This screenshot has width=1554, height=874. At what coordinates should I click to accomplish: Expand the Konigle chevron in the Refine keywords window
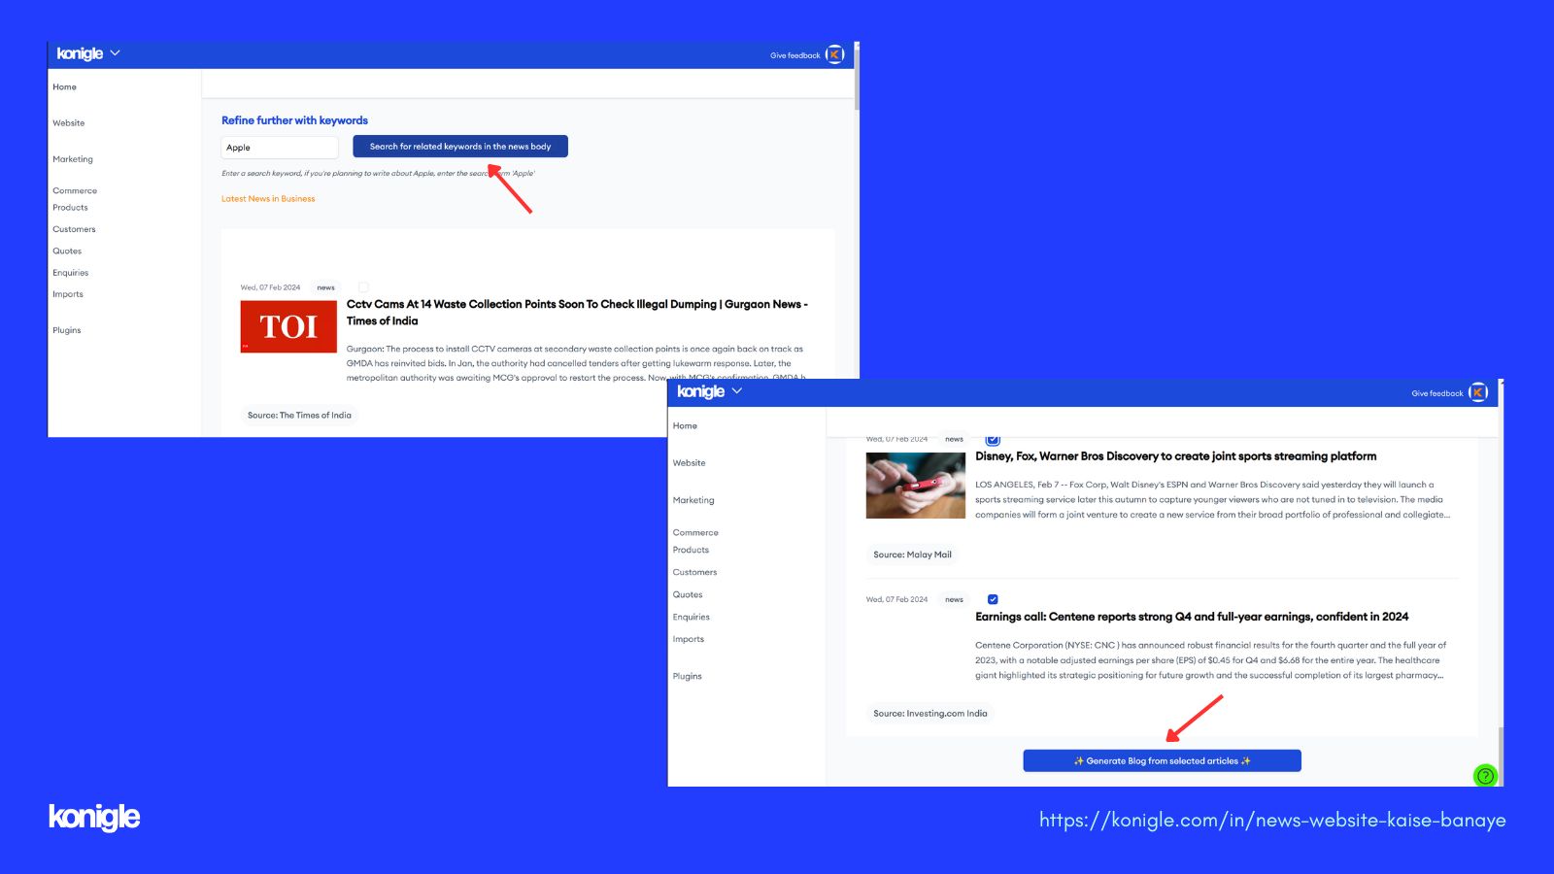(x=115, y=52)
